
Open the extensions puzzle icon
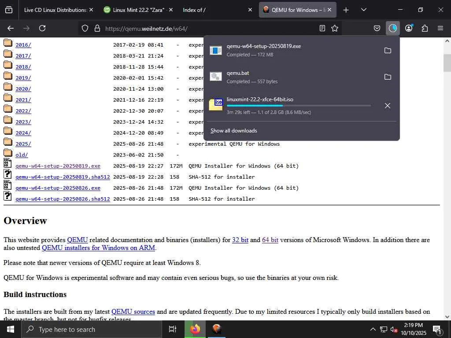[425, 28]
